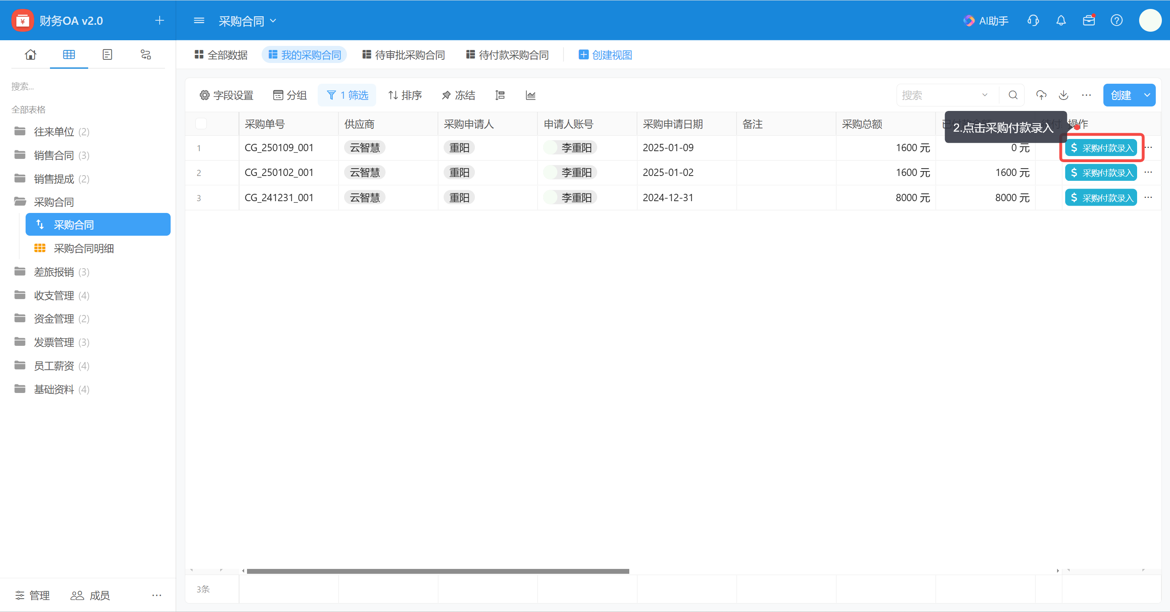This screenshot has height=612, width=1170.
Task: Click cell CG_250109_001
Action: (x=288, y=148)
